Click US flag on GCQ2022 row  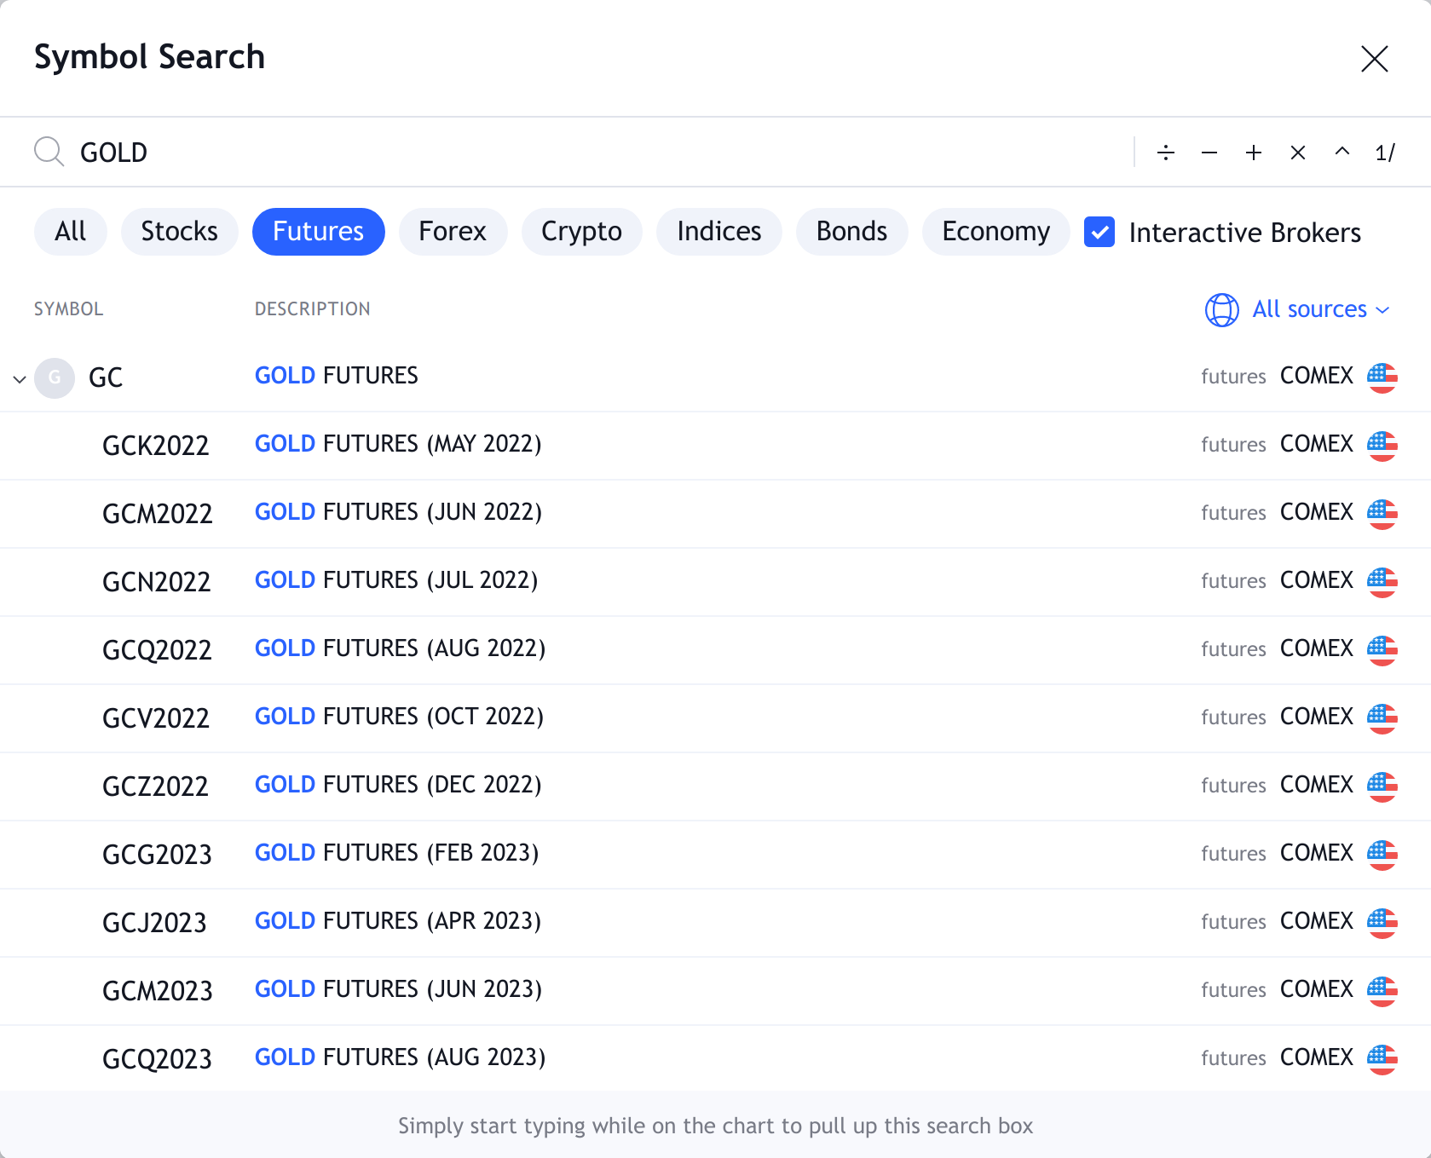click(1382, 650)
